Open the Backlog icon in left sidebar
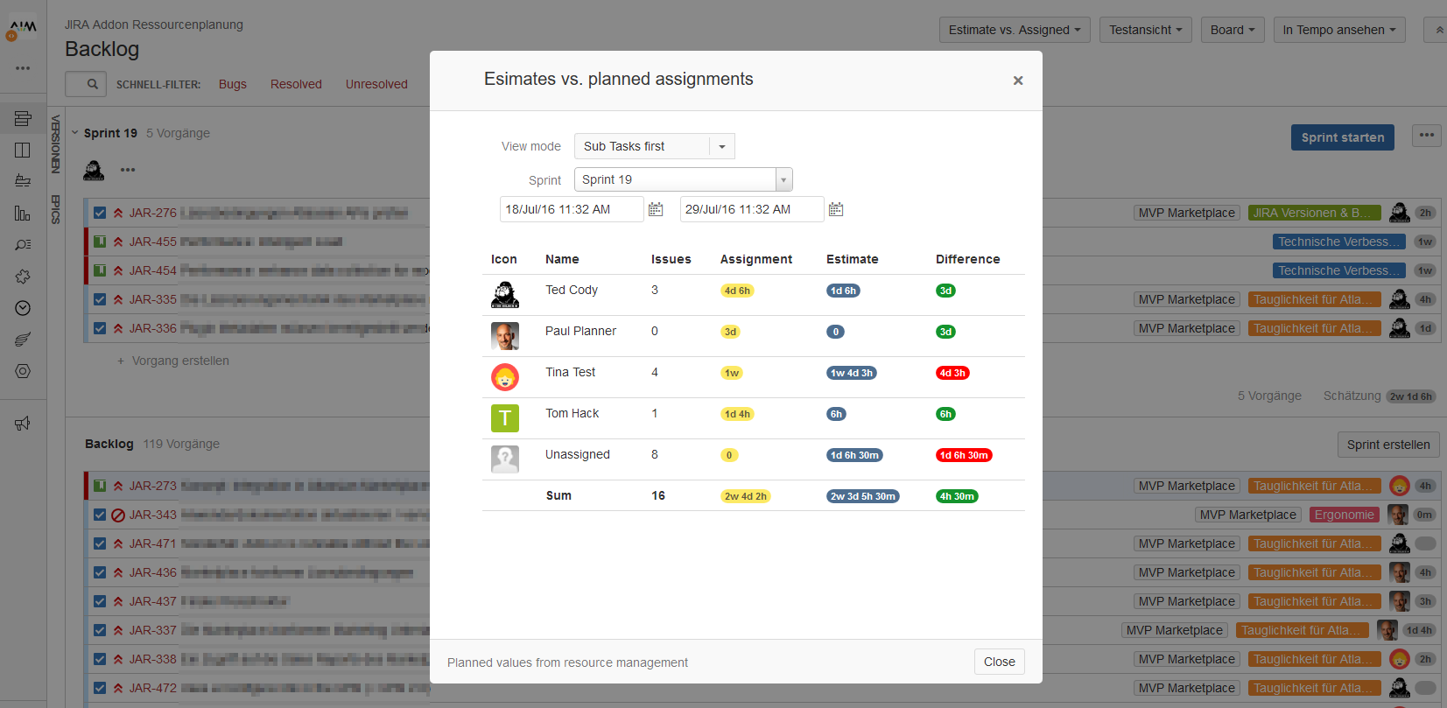 pos(23,118)
